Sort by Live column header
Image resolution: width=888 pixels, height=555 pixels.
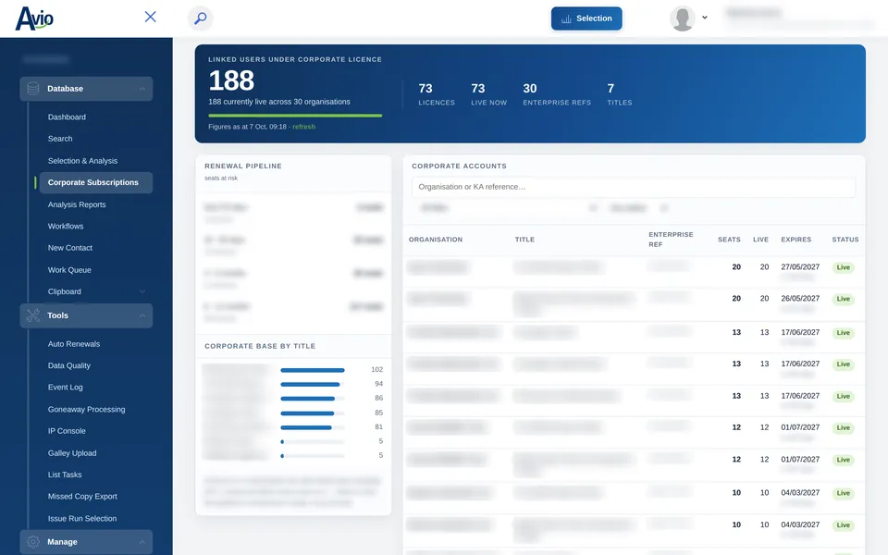pyautogui.click(x=760, y=240)
